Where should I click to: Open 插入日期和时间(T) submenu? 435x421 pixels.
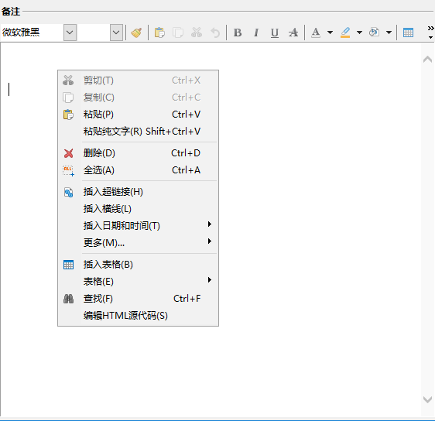click(138, 226)
